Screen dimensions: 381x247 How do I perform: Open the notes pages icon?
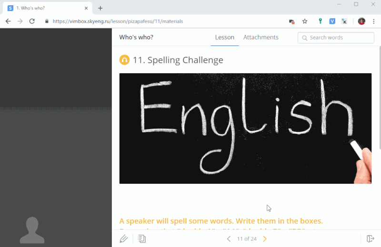point(142,239)
